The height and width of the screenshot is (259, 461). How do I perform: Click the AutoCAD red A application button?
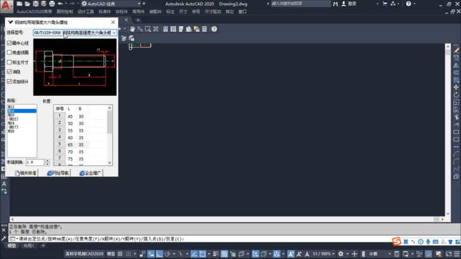click(x=7, y=6)
